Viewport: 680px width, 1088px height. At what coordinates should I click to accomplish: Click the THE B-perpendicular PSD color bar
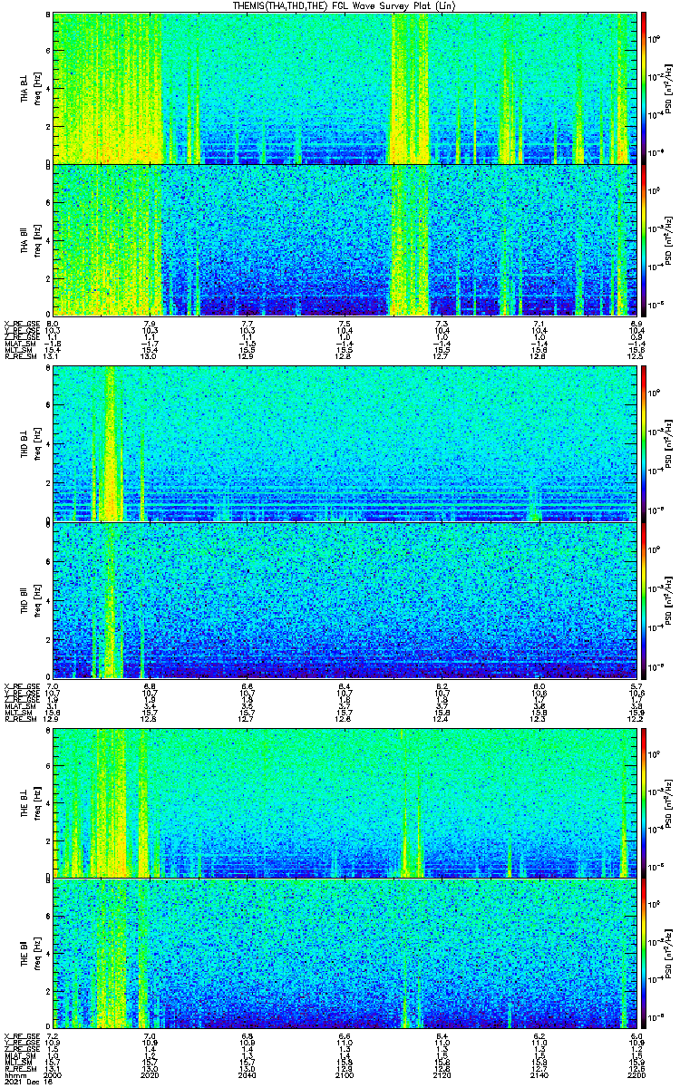(x=643, y=802)
